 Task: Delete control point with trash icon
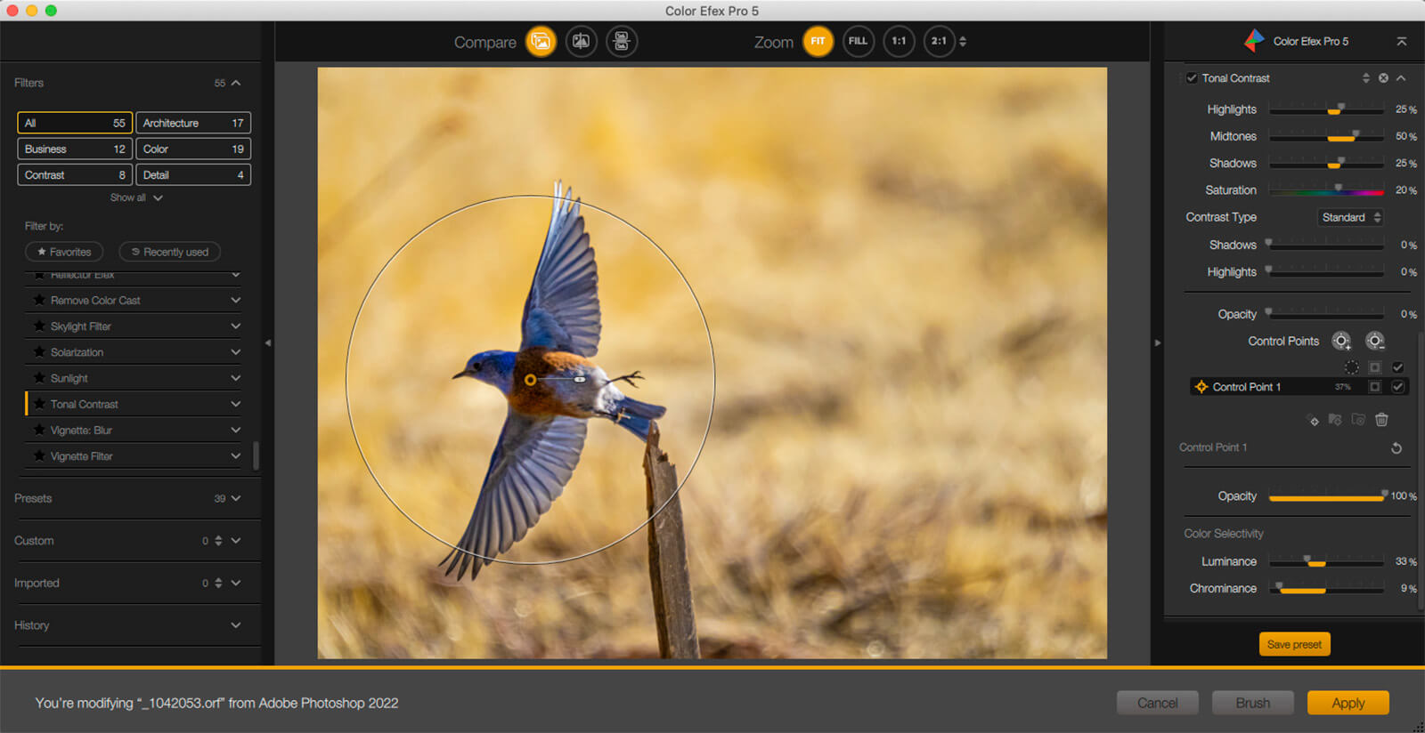[1381, 420]
